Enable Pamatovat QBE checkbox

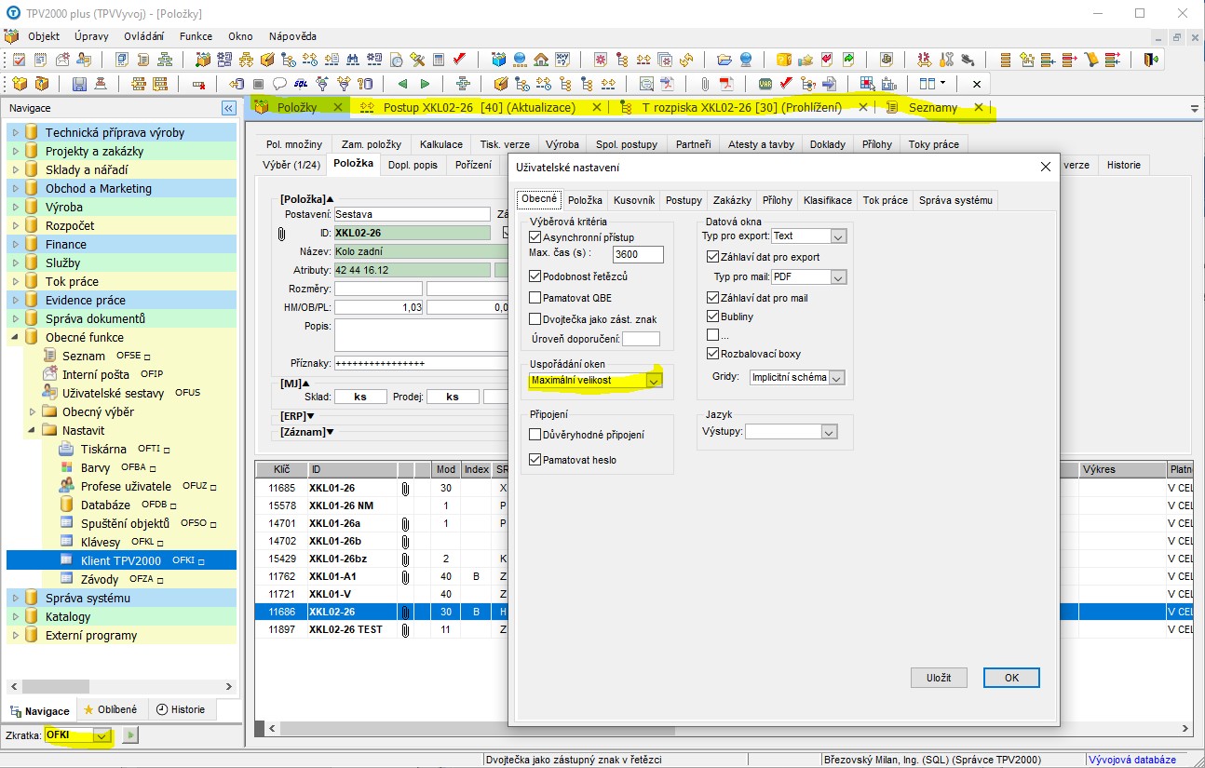point(535,298)
